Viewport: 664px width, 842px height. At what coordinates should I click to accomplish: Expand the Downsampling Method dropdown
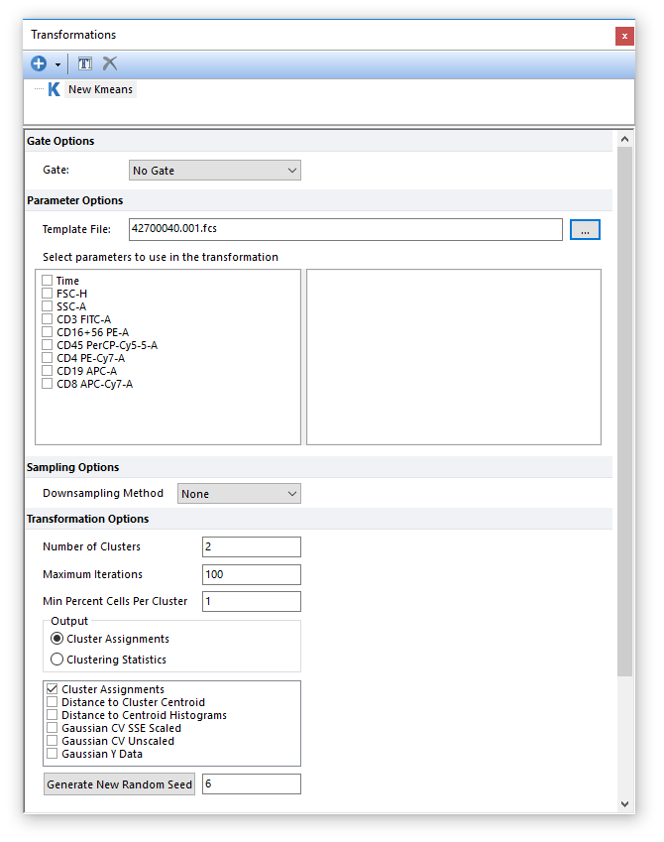tap(239, 494)
